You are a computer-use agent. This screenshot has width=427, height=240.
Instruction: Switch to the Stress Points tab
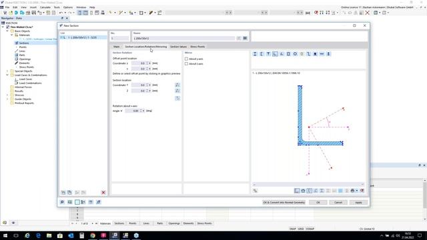tap(197, 47)
